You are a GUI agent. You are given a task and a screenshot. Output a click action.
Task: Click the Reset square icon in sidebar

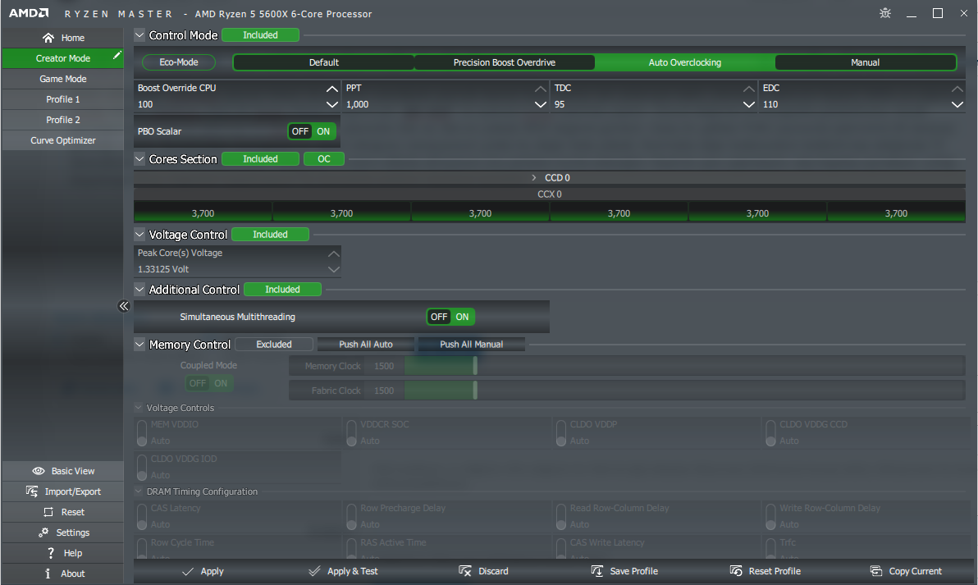[x=48, y=512]
